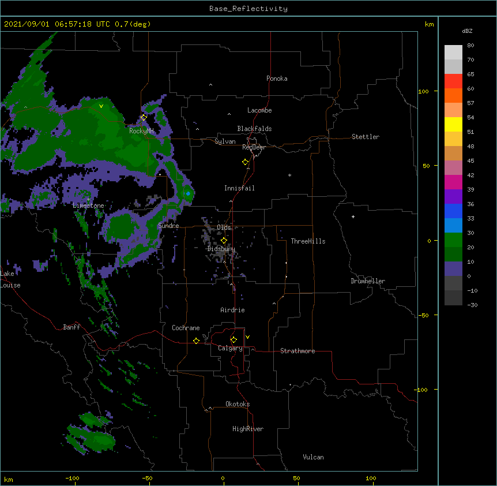Click the Lacombe city label

point(259,110)
